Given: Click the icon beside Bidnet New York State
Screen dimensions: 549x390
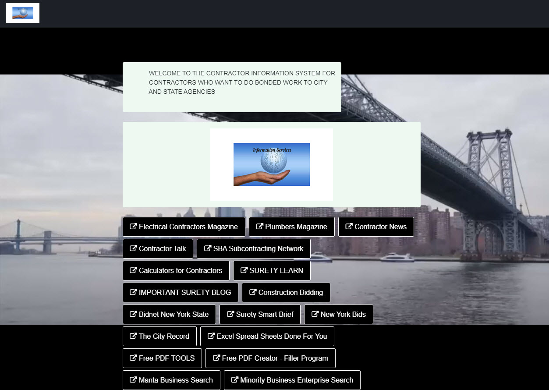Looking at the screenshot, I should click(134, 314).
